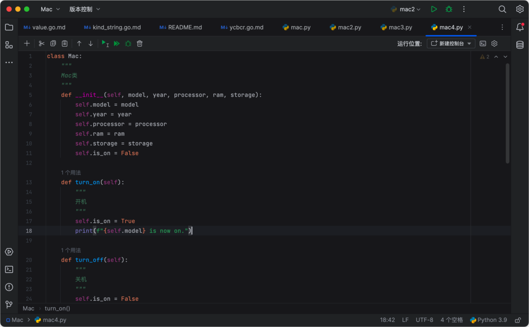Go to next highlighted problem arrow
The image size is (529, 327).
click(505, 57)
